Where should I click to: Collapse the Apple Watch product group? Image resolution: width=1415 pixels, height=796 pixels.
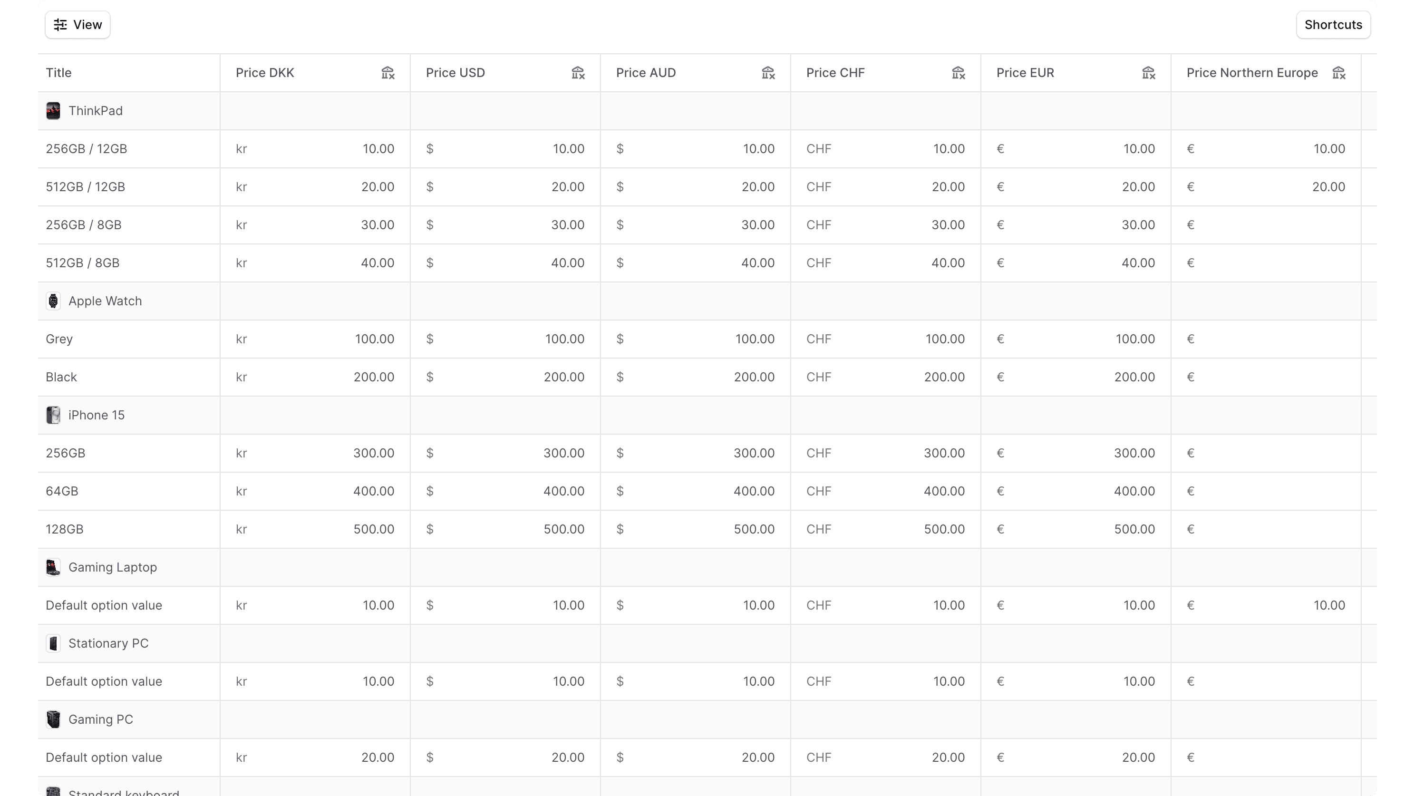[x=105, y=301]
